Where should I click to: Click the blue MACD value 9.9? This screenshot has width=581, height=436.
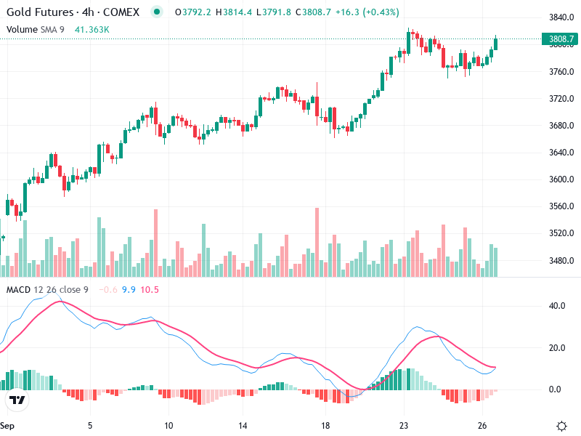point(129,289)
